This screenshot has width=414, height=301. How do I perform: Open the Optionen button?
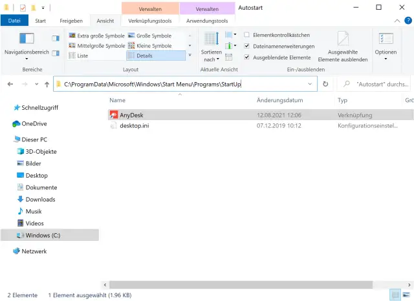point(386,47)
